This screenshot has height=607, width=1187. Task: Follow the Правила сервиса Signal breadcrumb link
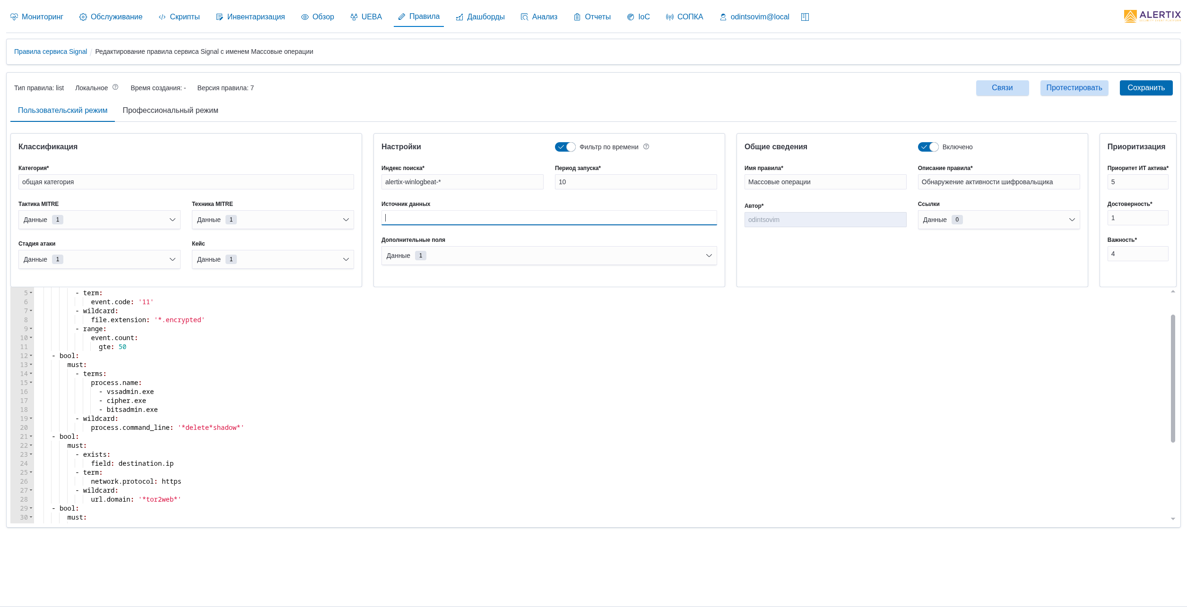tap(51, 51)
